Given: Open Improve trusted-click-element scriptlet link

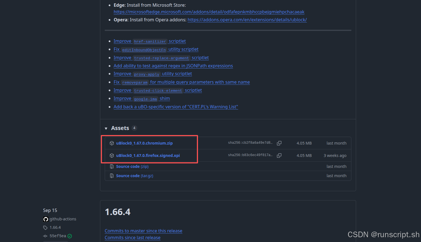Looking at the screenshot, I should coord(158,90).
